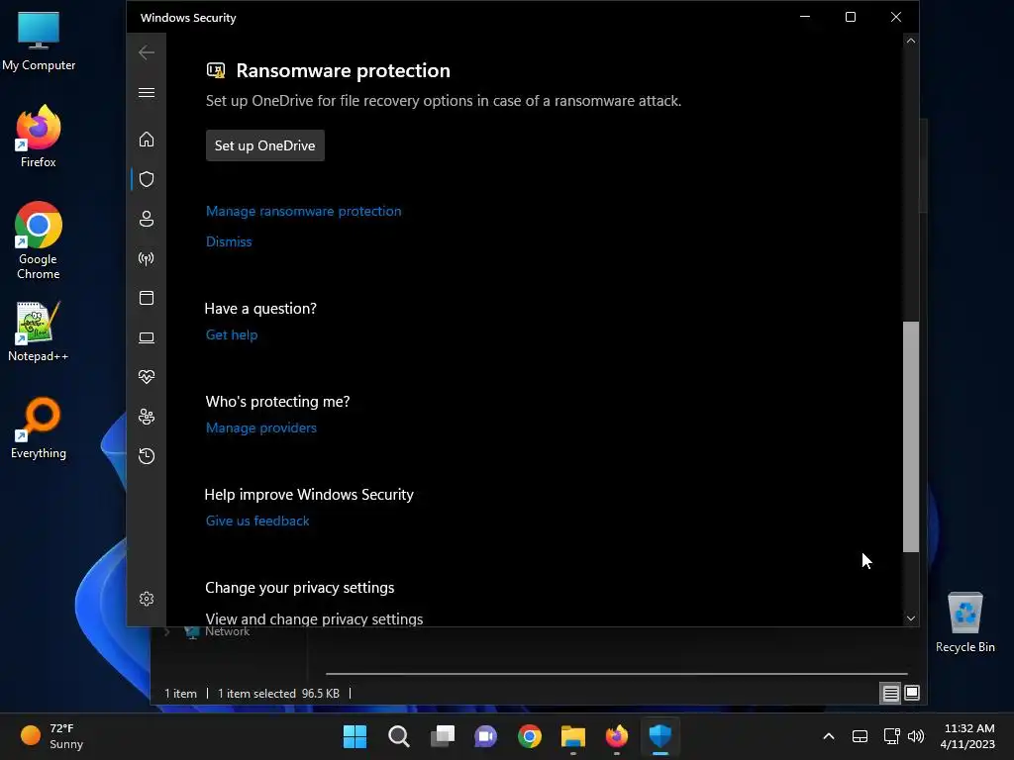This screenshot has width=1014, height=760.
Task: Open Chrome from the taskbar
Action: 530,736
